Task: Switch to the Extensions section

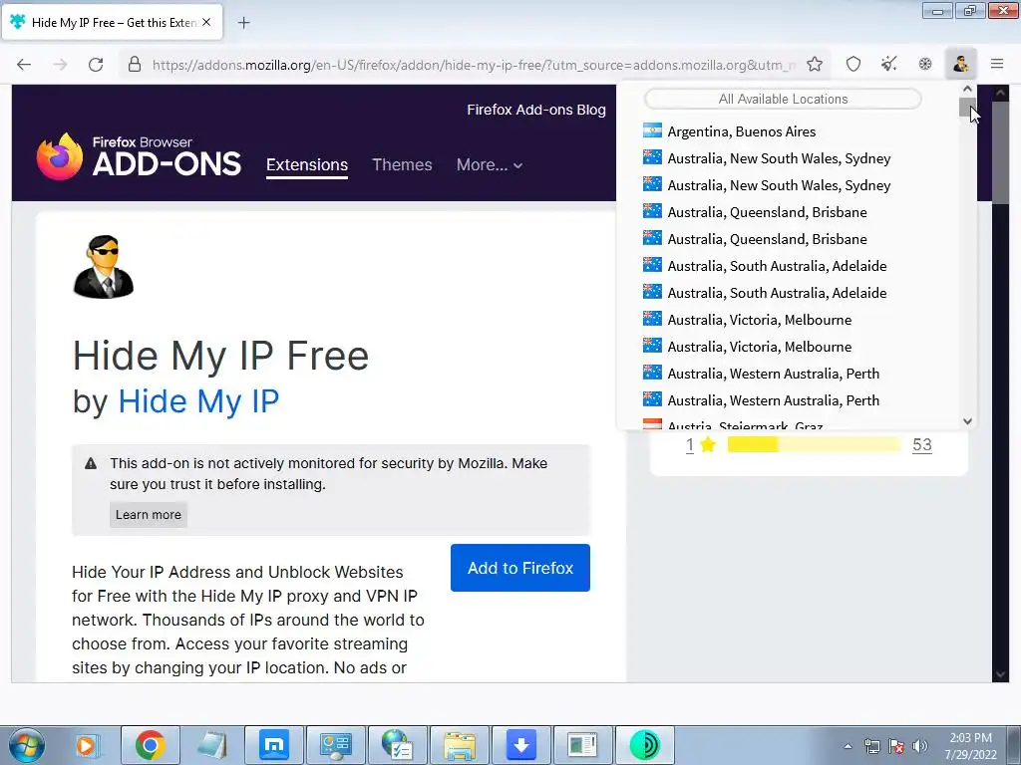Action: point(307,164)
